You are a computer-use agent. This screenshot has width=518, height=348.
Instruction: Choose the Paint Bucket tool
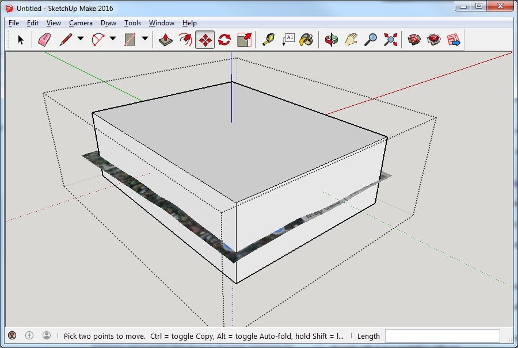pos(307,40)
